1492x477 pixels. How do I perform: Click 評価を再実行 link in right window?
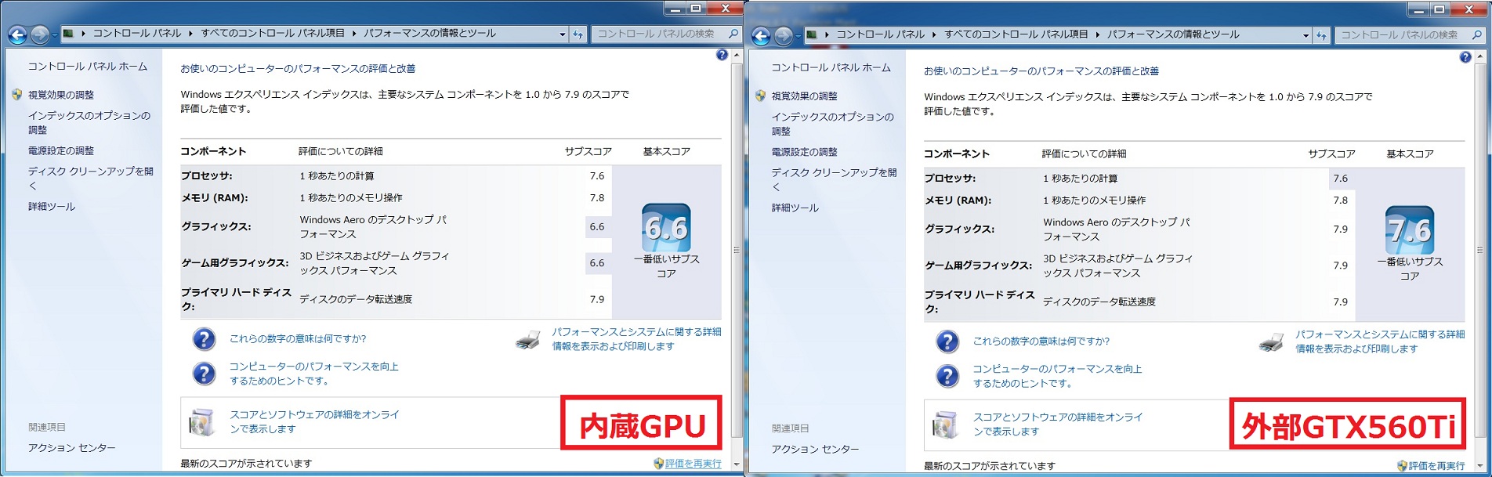click(1437, 466)
